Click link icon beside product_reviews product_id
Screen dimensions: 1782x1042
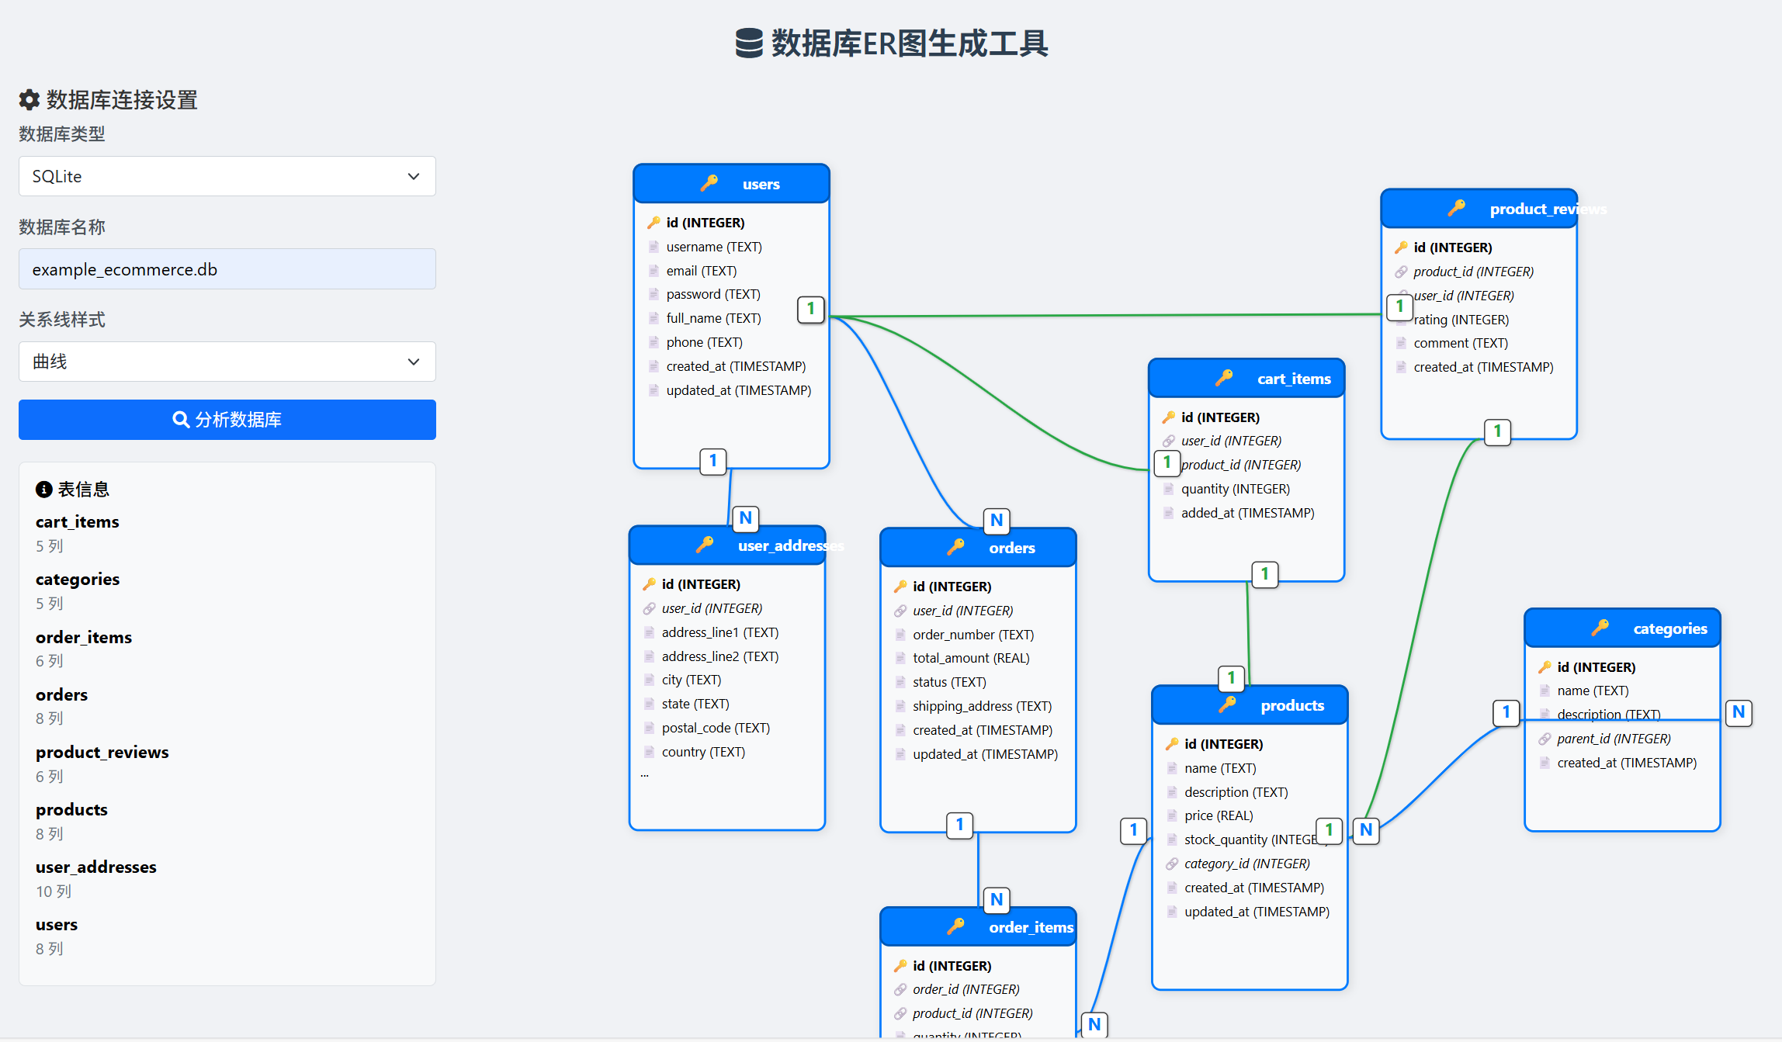[1401, 272]
